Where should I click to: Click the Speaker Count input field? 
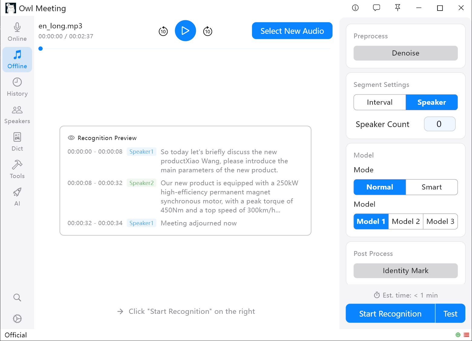click(x=440, y=124)
